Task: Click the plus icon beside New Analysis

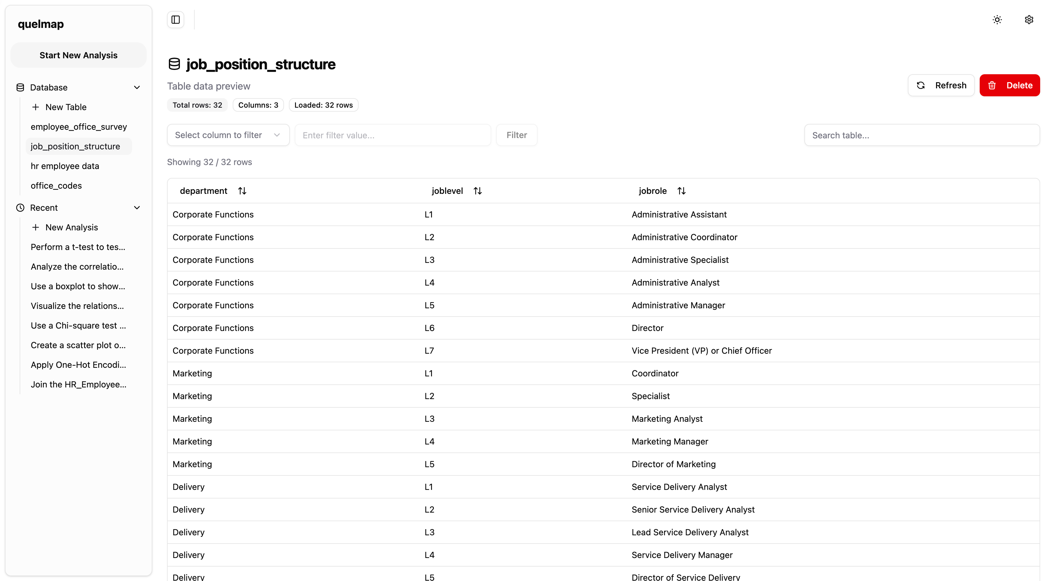Action: [36, 227]
